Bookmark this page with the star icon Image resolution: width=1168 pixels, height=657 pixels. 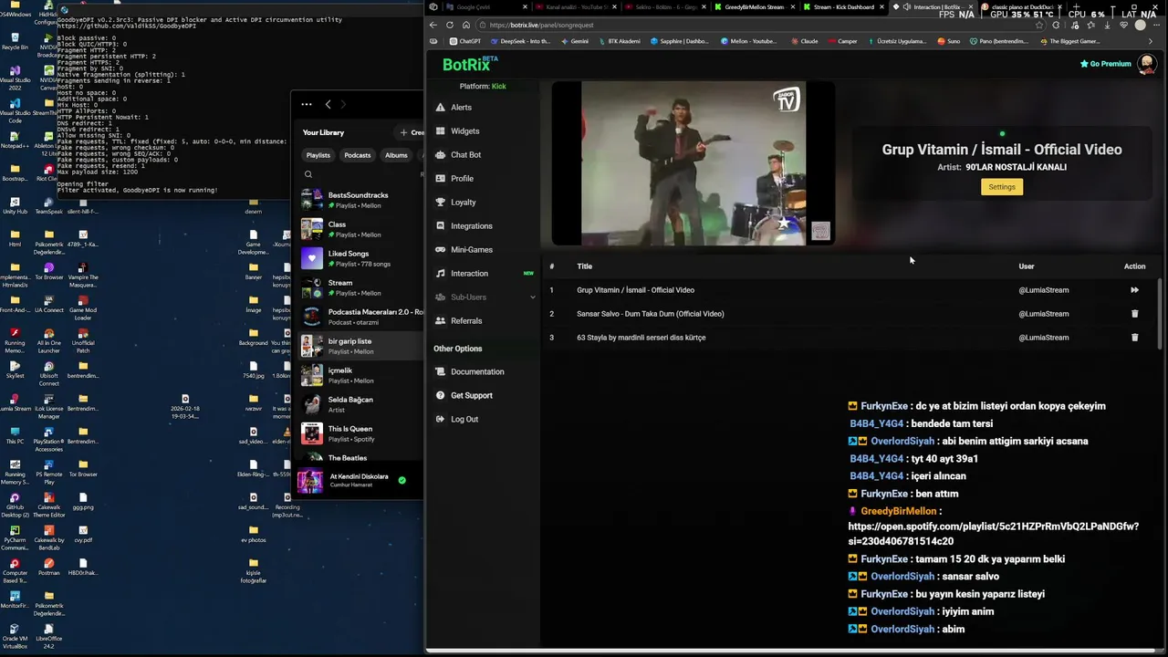[1039, 25]
